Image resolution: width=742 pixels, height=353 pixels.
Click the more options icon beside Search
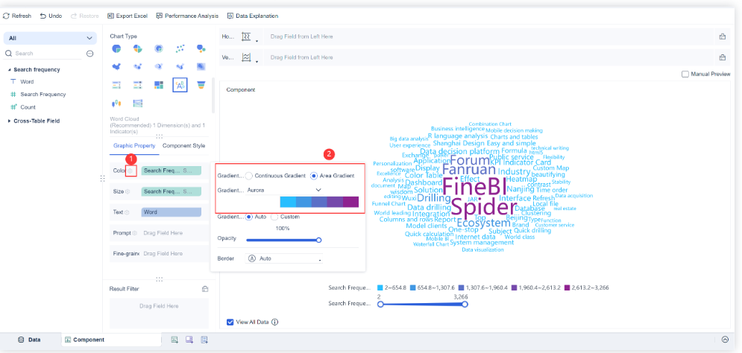[89, 54]
